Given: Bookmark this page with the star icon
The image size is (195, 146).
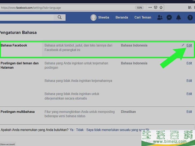Looking at the screenshot, I should point(161,7).
